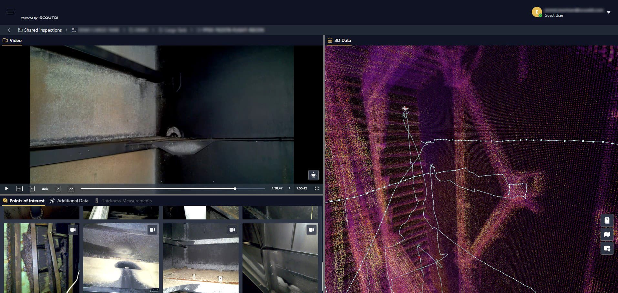Click the video progress seek bar
The height and width of the screenshot is (293, 618).
pos(173,188)
